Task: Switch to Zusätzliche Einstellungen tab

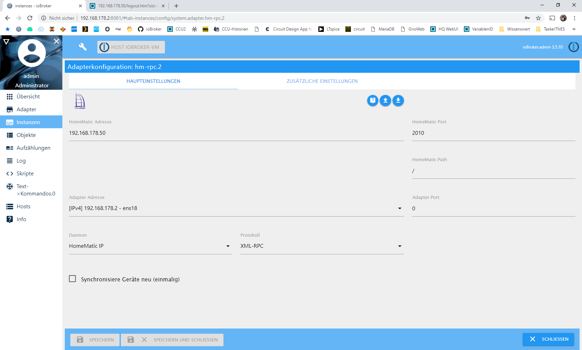Action: tap(322, 81)
